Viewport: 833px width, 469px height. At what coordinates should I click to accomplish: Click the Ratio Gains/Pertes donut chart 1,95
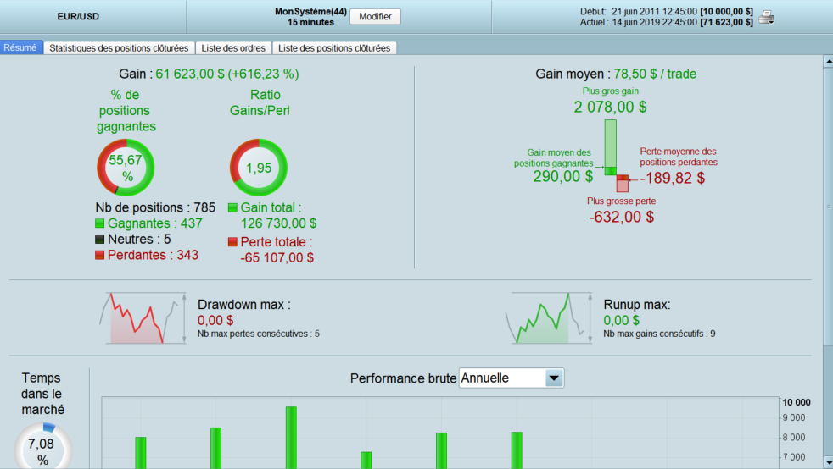(259, 168)
